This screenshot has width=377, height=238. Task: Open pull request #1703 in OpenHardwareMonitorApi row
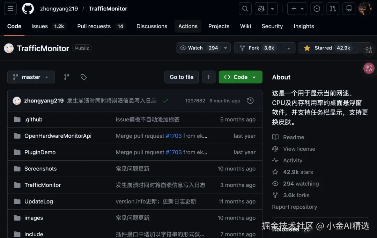173,136
